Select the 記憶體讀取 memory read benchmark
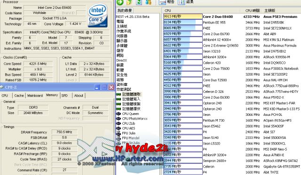301x175 pixels. coord(132,94)
